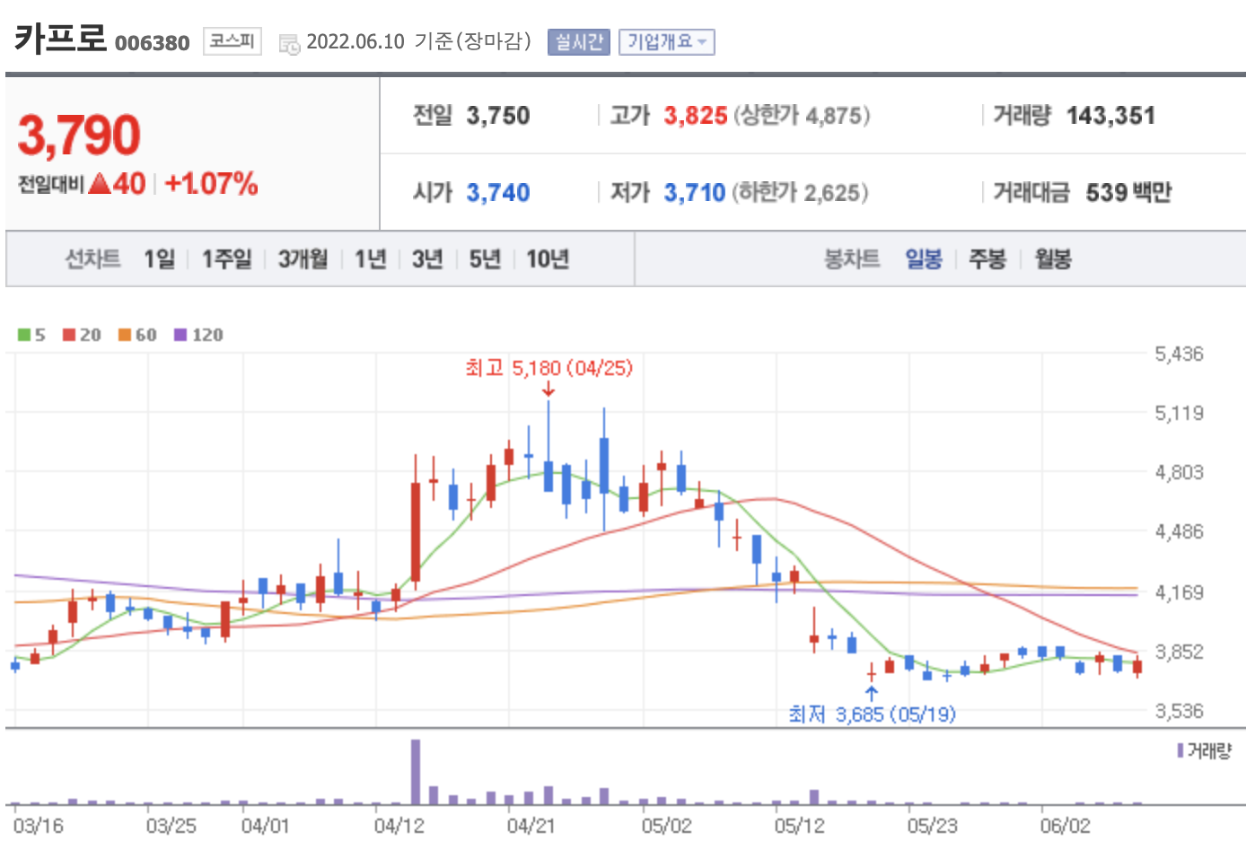Click the 코스피 market badge
Image resolution: width=1246 pixels, height=867 pixels.
coord(232,41)
